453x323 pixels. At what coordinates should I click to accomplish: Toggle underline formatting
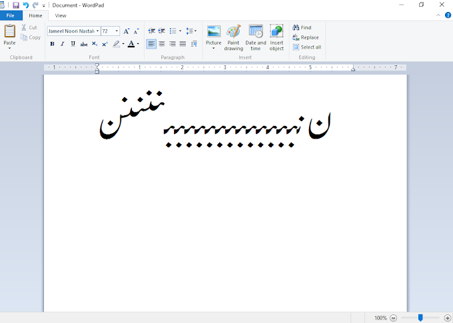coord(73,44)
